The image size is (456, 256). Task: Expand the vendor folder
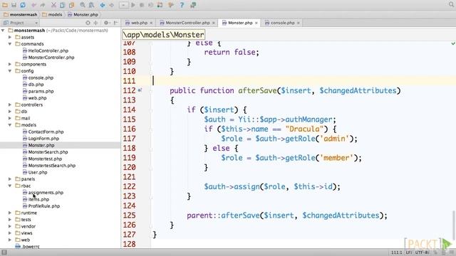click(x=10, y=226)
